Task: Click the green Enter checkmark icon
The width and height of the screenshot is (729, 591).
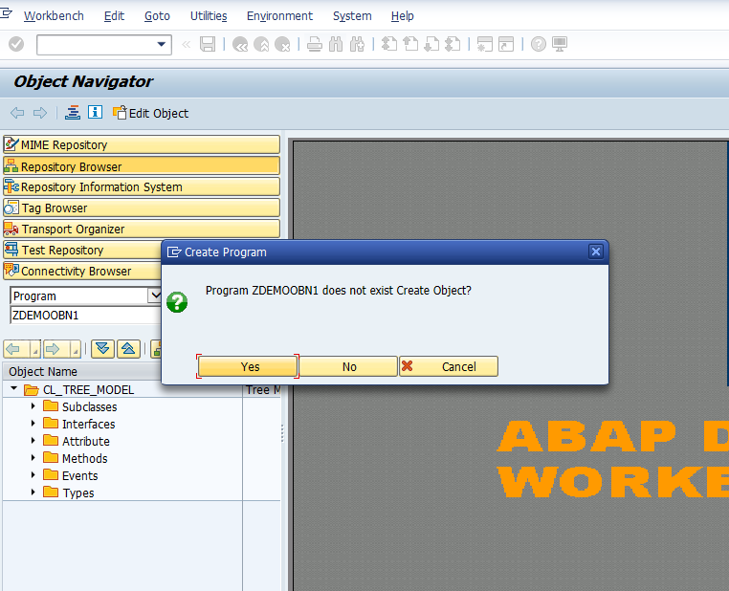Action: pos(16,44)
